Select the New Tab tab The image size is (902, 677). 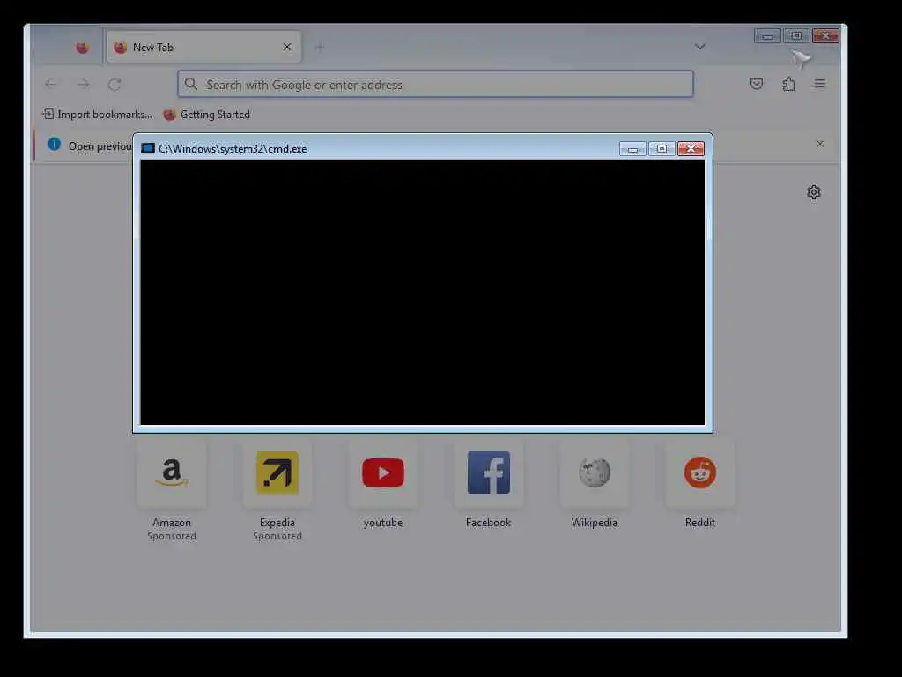pos(203,48)
